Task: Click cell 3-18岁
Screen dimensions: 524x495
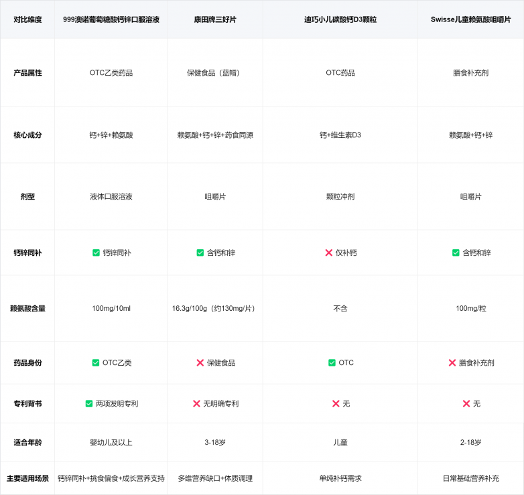Action: click(215, 443)
